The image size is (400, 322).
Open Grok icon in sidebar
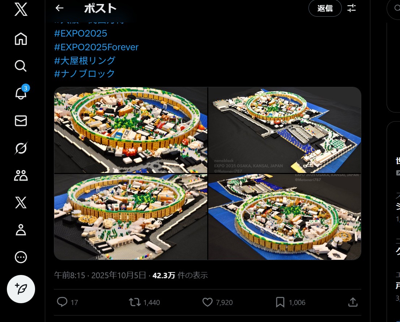pos(21,148)
